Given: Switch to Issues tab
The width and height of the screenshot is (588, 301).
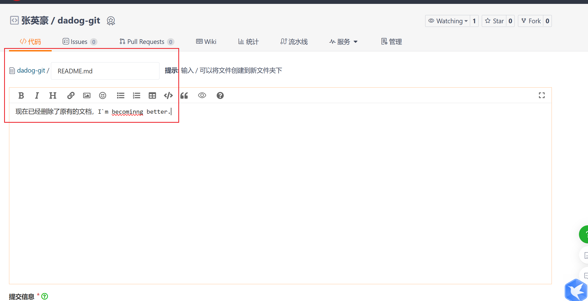Looking at the screenshot, I should click(79, 42).
